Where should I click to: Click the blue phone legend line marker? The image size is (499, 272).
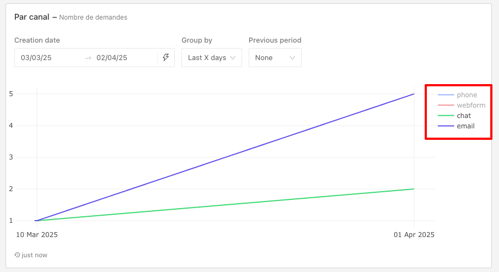445,95
